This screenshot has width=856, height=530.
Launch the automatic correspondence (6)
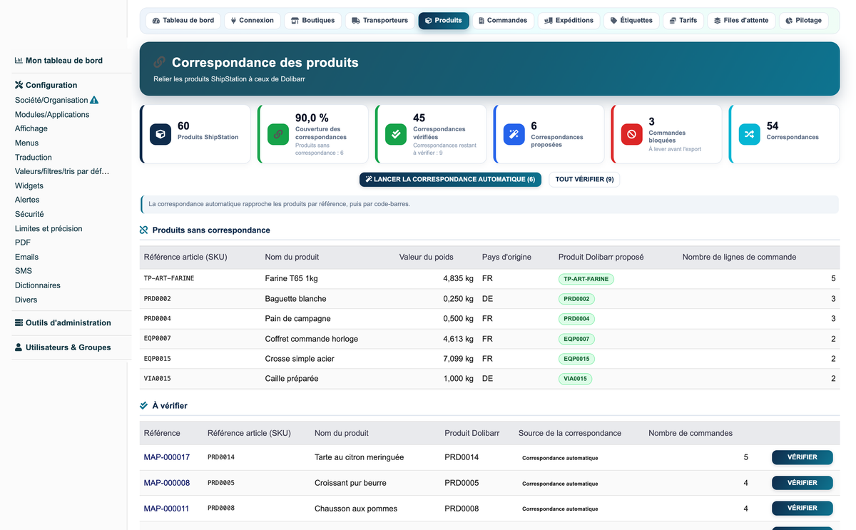point(450,180)
